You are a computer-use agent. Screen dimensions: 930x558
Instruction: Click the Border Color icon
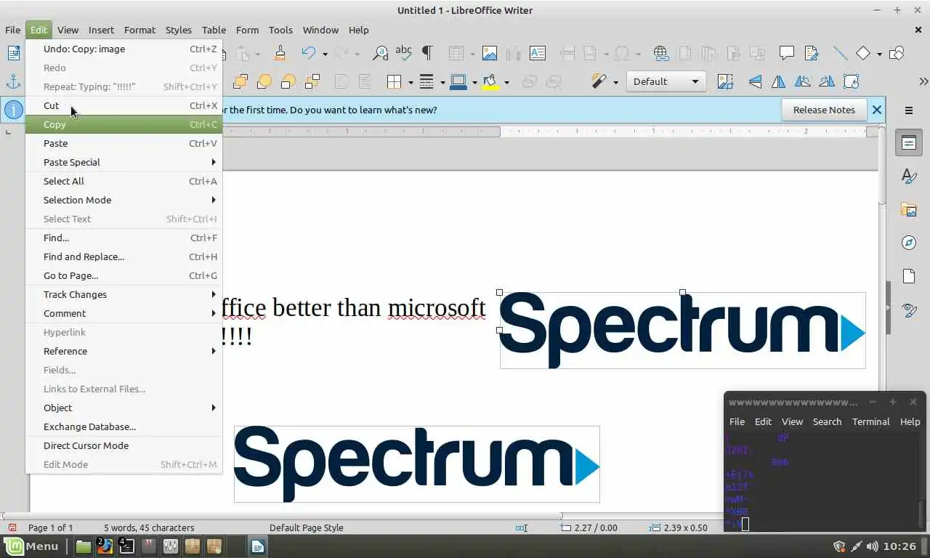[458, 81]
